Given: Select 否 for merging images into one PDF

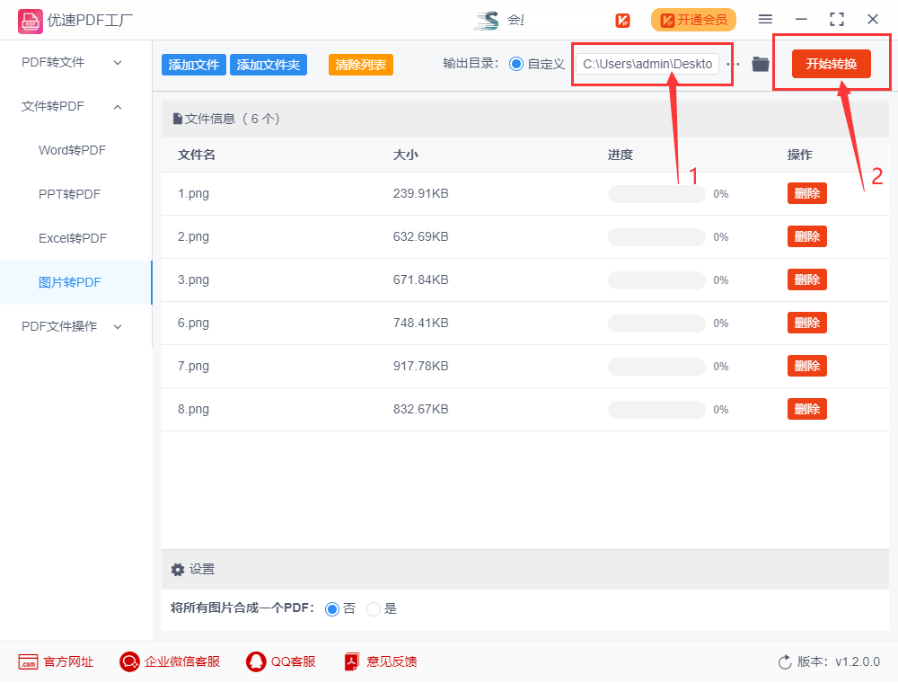Looking at the screenshot, I should 332,608.
